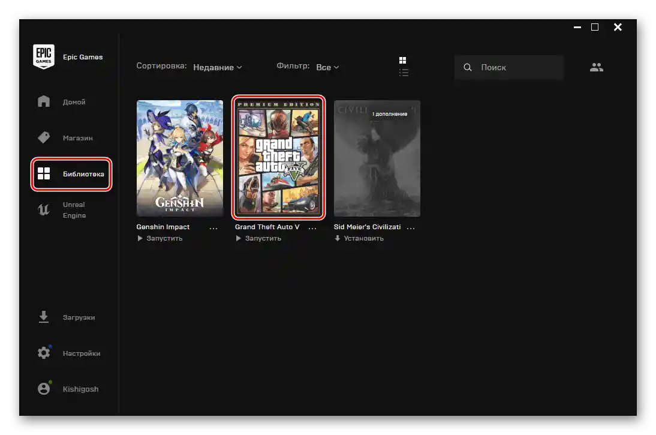
Task: Close the Epic Games launcher window
Action: (x=618, y=27)
